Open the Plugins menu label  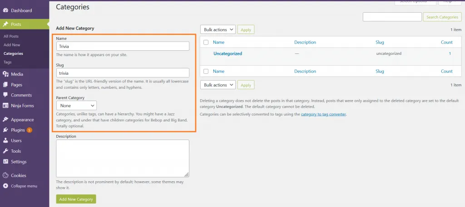tap(18, 130)
